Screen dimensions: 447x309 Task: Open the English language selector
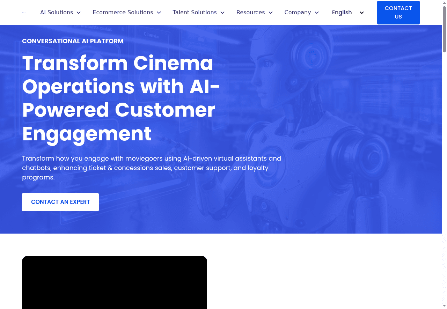342,13
